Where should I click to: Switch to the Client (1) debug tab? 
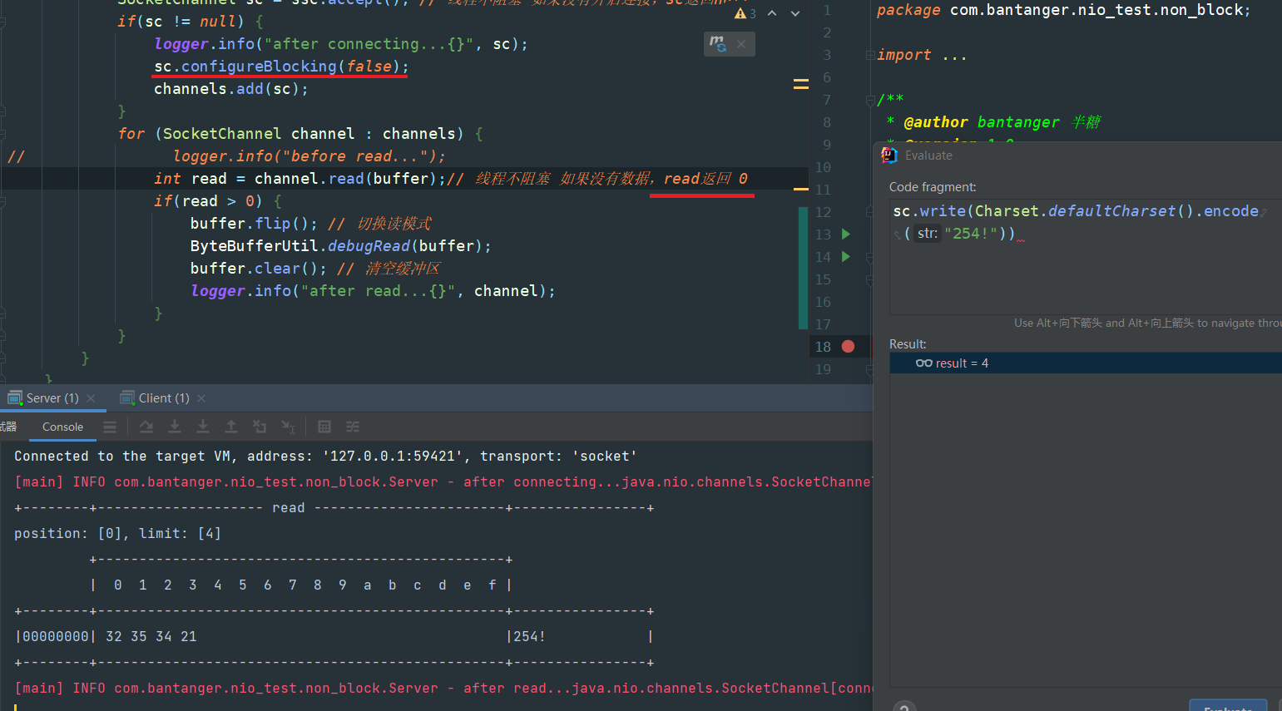(163, 398)
